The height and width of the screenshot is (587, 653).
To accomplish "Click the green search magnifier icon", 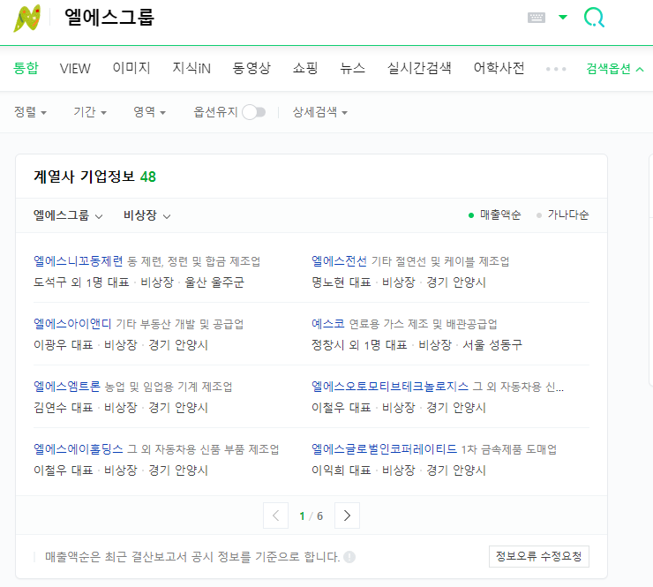I will 594,18.
